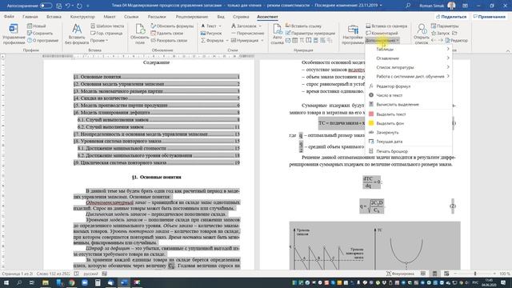Viewport: 512px width, 288px height.
Task: Click the search magnifier in title bar
Action: pyautogui.click(x=408, y=6)
